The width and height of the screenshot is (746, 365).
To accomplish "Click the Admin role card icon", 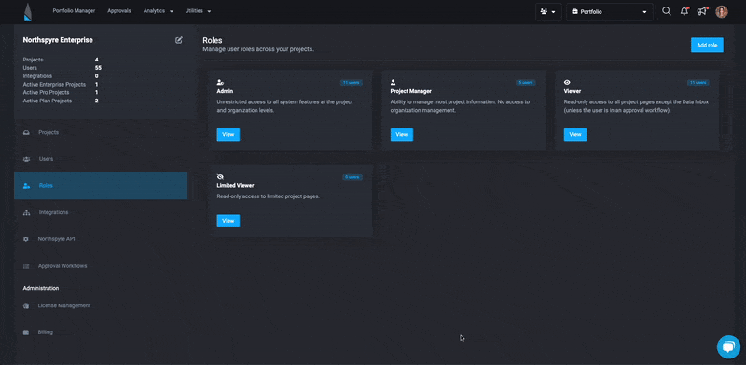I will tap(220, 82).
